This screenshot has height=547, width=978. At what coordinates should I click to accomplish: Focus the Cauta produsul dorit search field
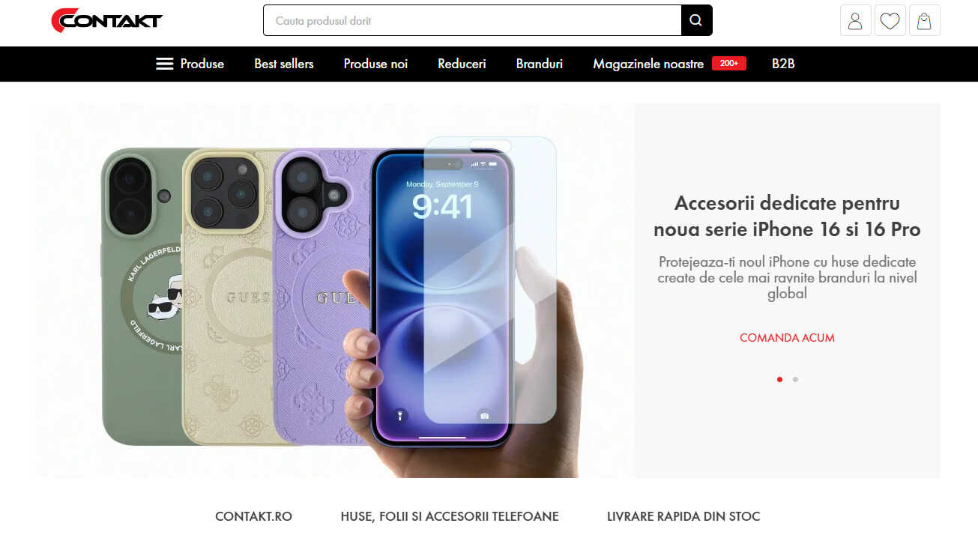click(472, 20)
